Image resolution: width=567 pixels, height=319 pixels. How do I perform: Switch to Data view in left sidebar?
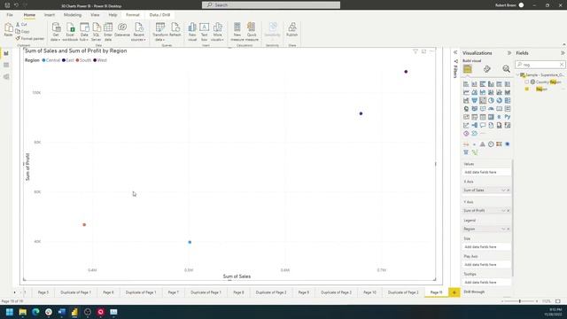click(x=6, y=65)
